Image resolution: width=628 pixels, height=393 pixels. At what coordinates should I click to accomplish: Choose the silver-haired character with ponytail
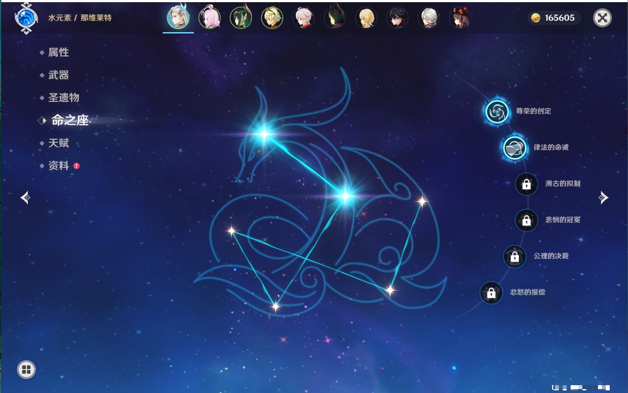click(429, 18)
